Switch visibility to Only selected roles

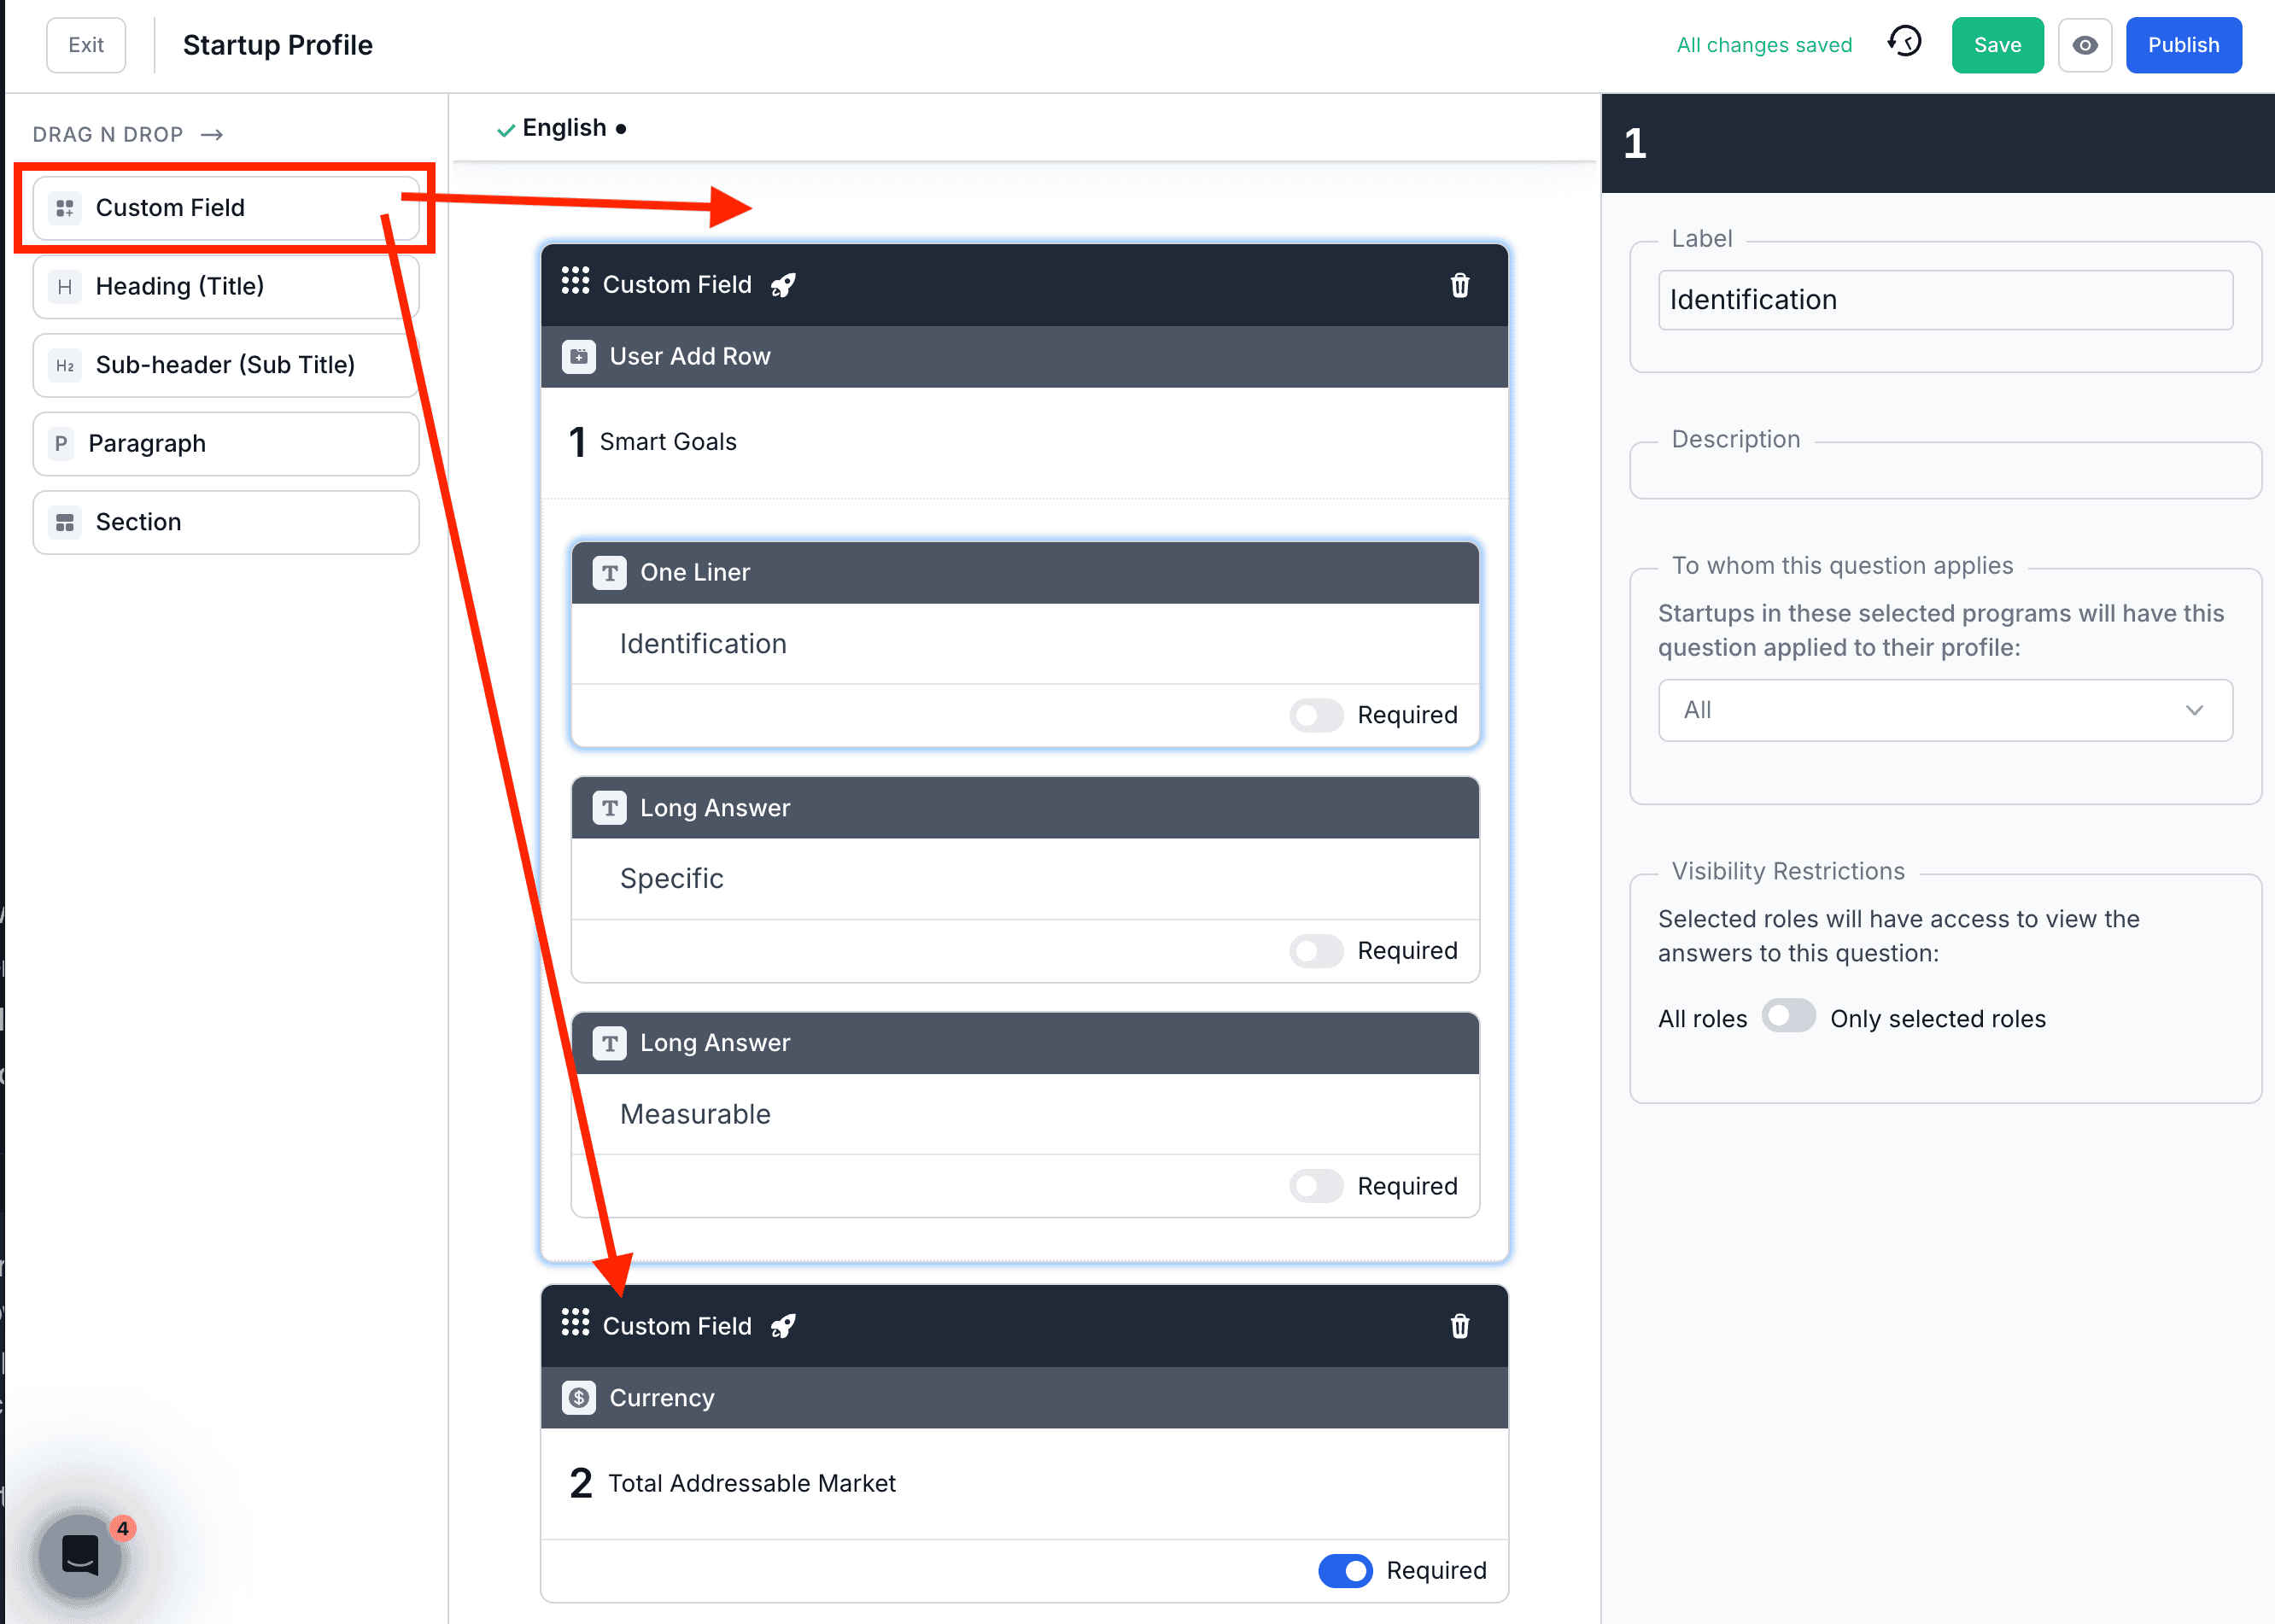click(1789, 1016)
